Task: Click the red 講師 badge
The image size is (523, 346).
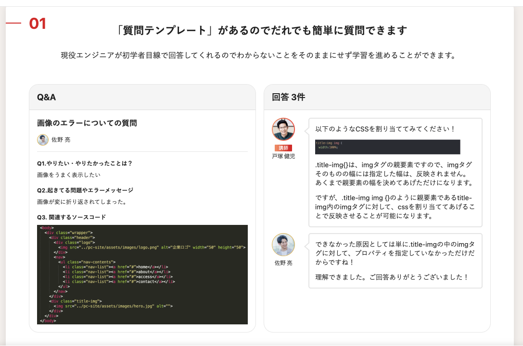Action: coord(283,148)
